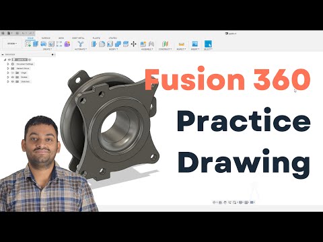Toggle visibility of the Bodies folder
Image resolution: width=323 pixels, height=242 pixels.
pos(13,77)
